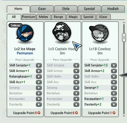The height and width of the screenshot is (123, 127).
Task: Upgrade Captain Hook Skill Helm arrow
Action: (x=76, y=77)
